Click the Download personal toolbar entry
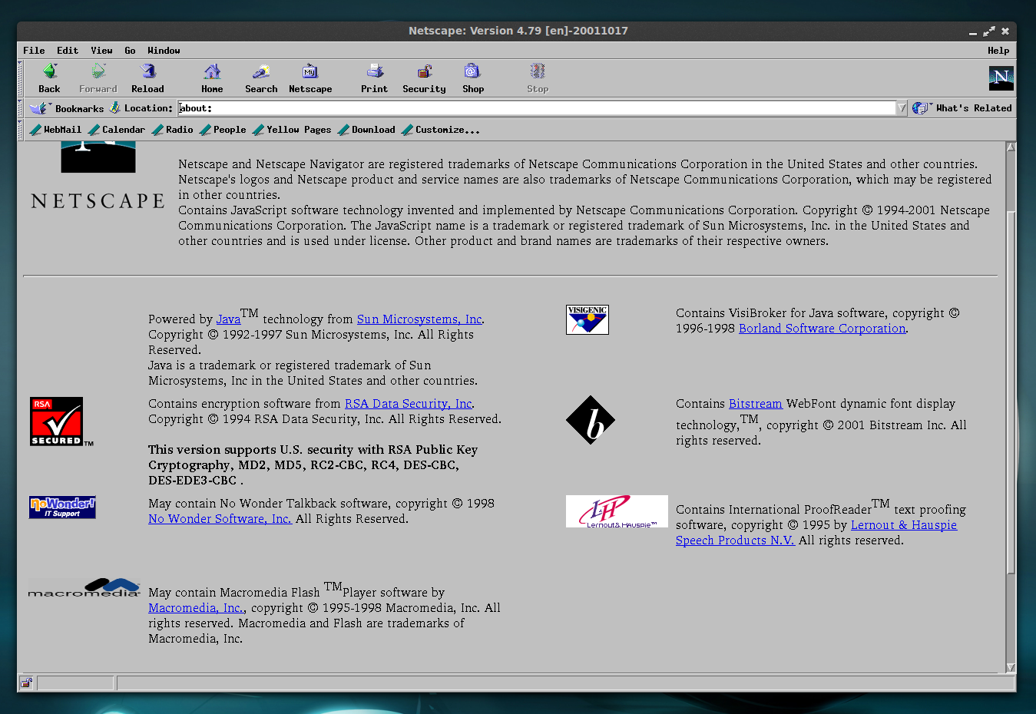 coord(372,129)
